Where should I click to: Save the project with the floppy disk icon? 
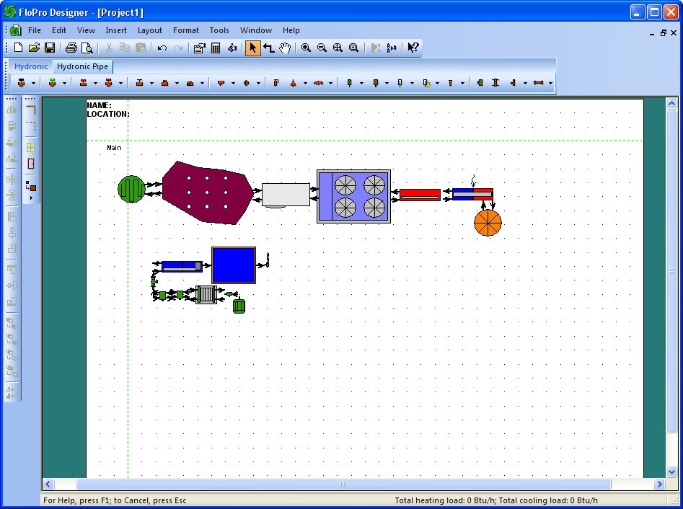50,48
